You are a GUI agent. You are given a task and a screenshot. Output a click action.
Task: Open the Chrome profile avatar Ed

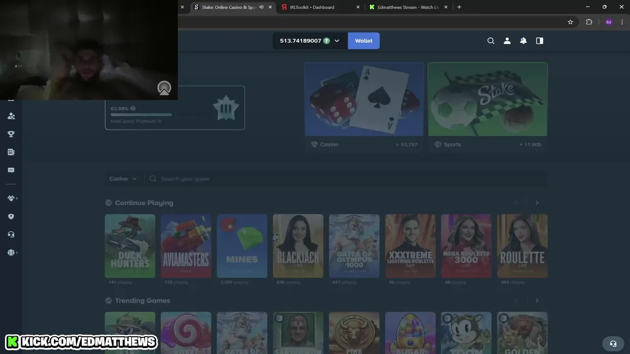point(609,22)
